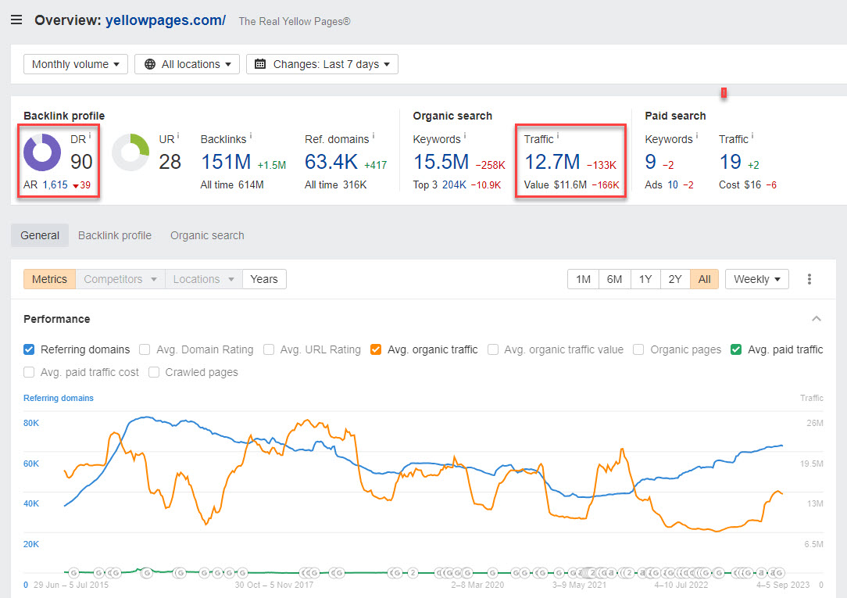The image size is (847, 598).
Task: Set chart range to All
Action: point(704,279)
